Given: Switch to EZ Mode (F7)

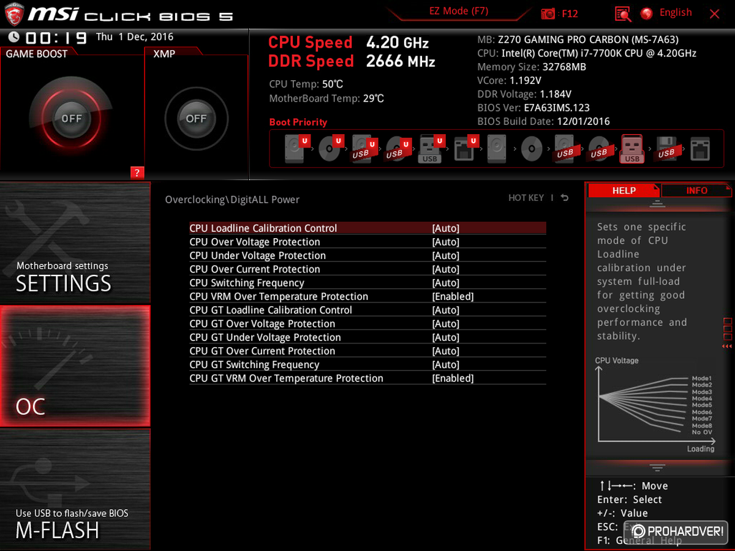Looking at the screenshot, I should coord(458,12).
